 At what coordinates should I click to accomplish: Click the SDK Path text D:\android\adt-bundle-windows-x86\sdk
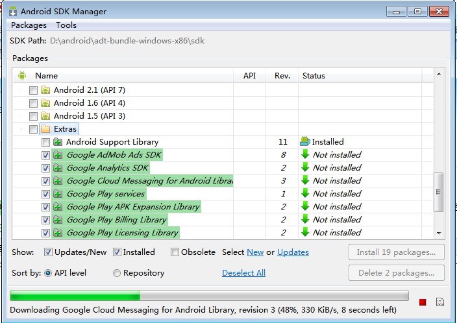(x=127, y=40)
